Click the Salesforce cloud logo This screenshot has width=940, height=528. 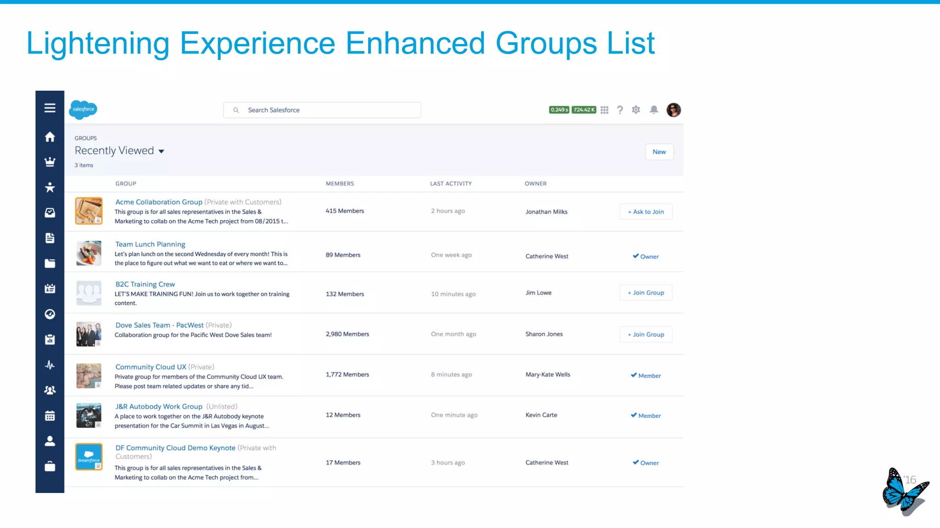click(83, 110)
